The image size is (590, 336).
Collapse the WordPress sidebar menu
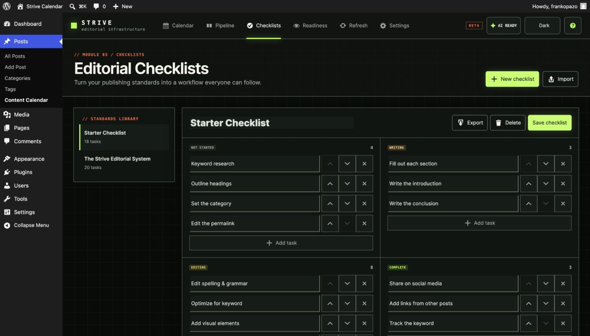31,225
